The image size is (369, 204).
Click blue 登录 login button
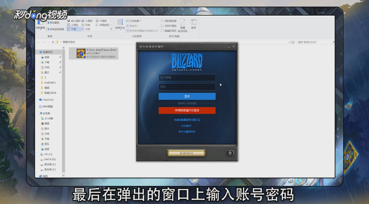pyautogui.click(x=187, y=96)
